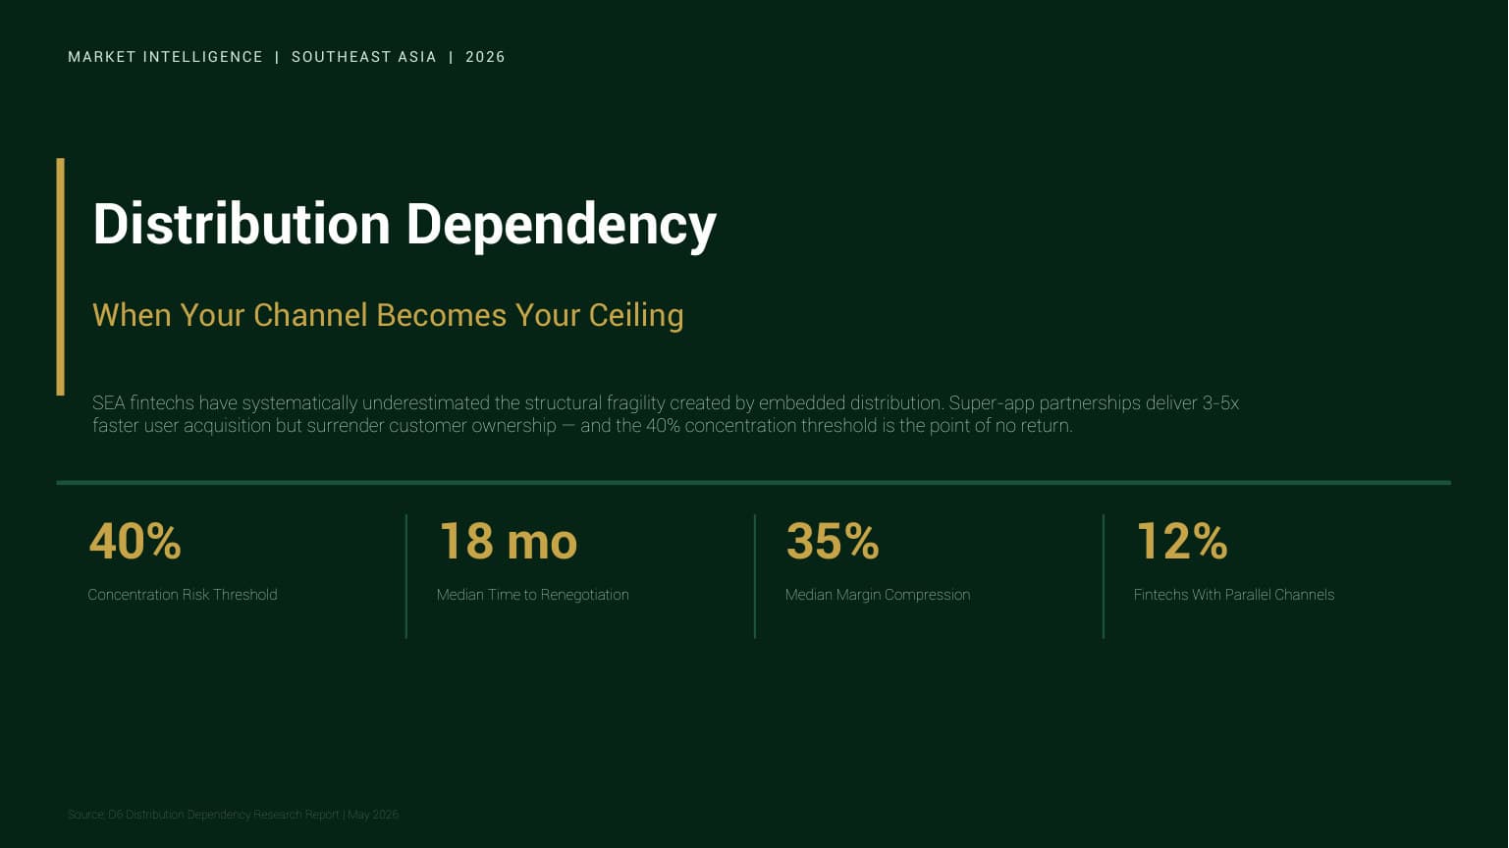Click the 12% statistic figure

coord(1181,541)
